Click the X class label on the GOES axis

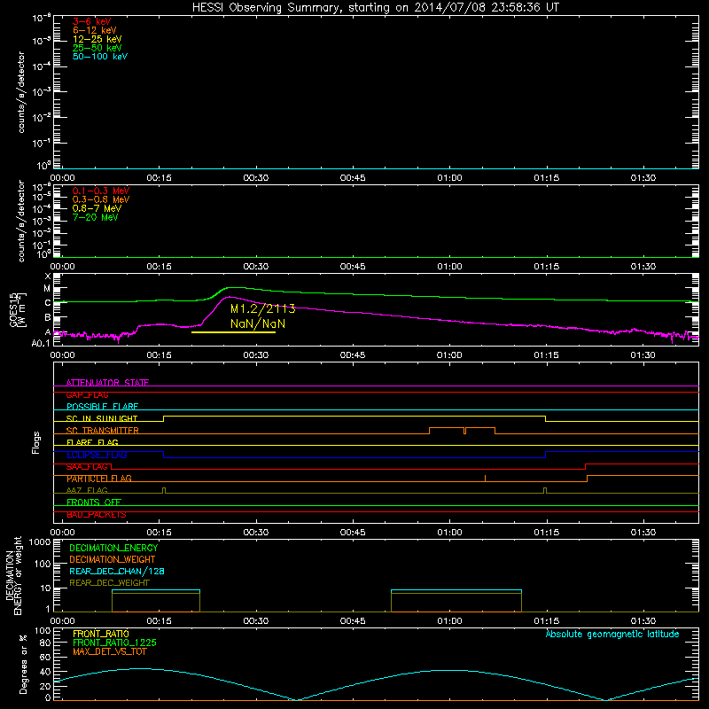48,276
